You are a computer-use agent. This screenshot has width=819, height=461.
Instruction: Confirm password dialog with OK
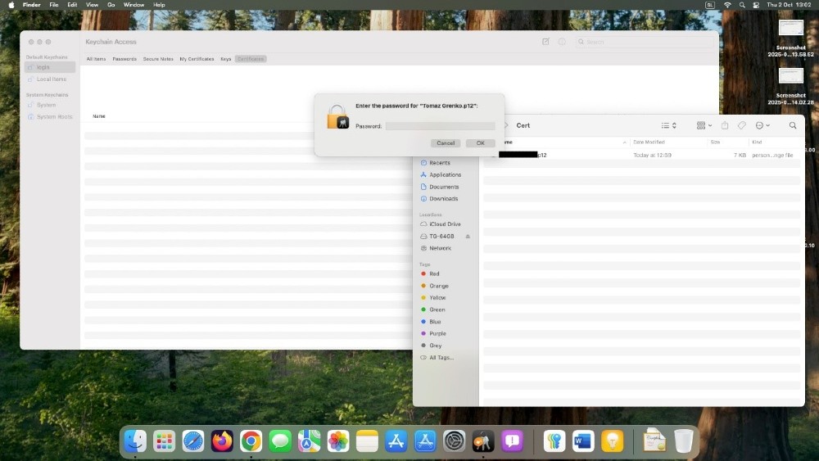(481, 143)
